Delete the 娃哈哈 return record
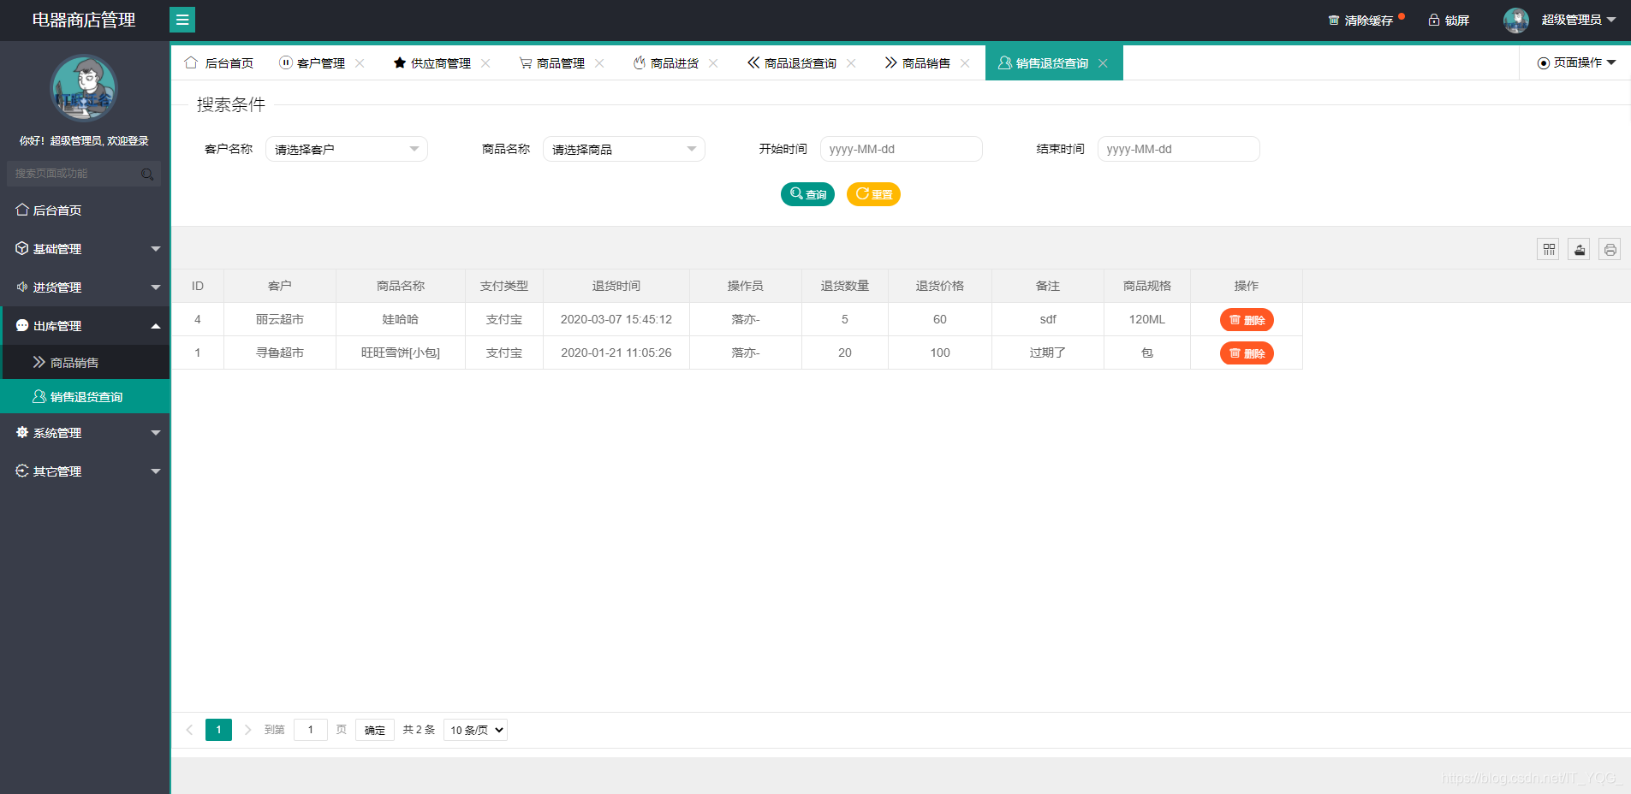The height and width of the screenshot is (794, 1631). pyautogui.click(x=1247, y=319)
